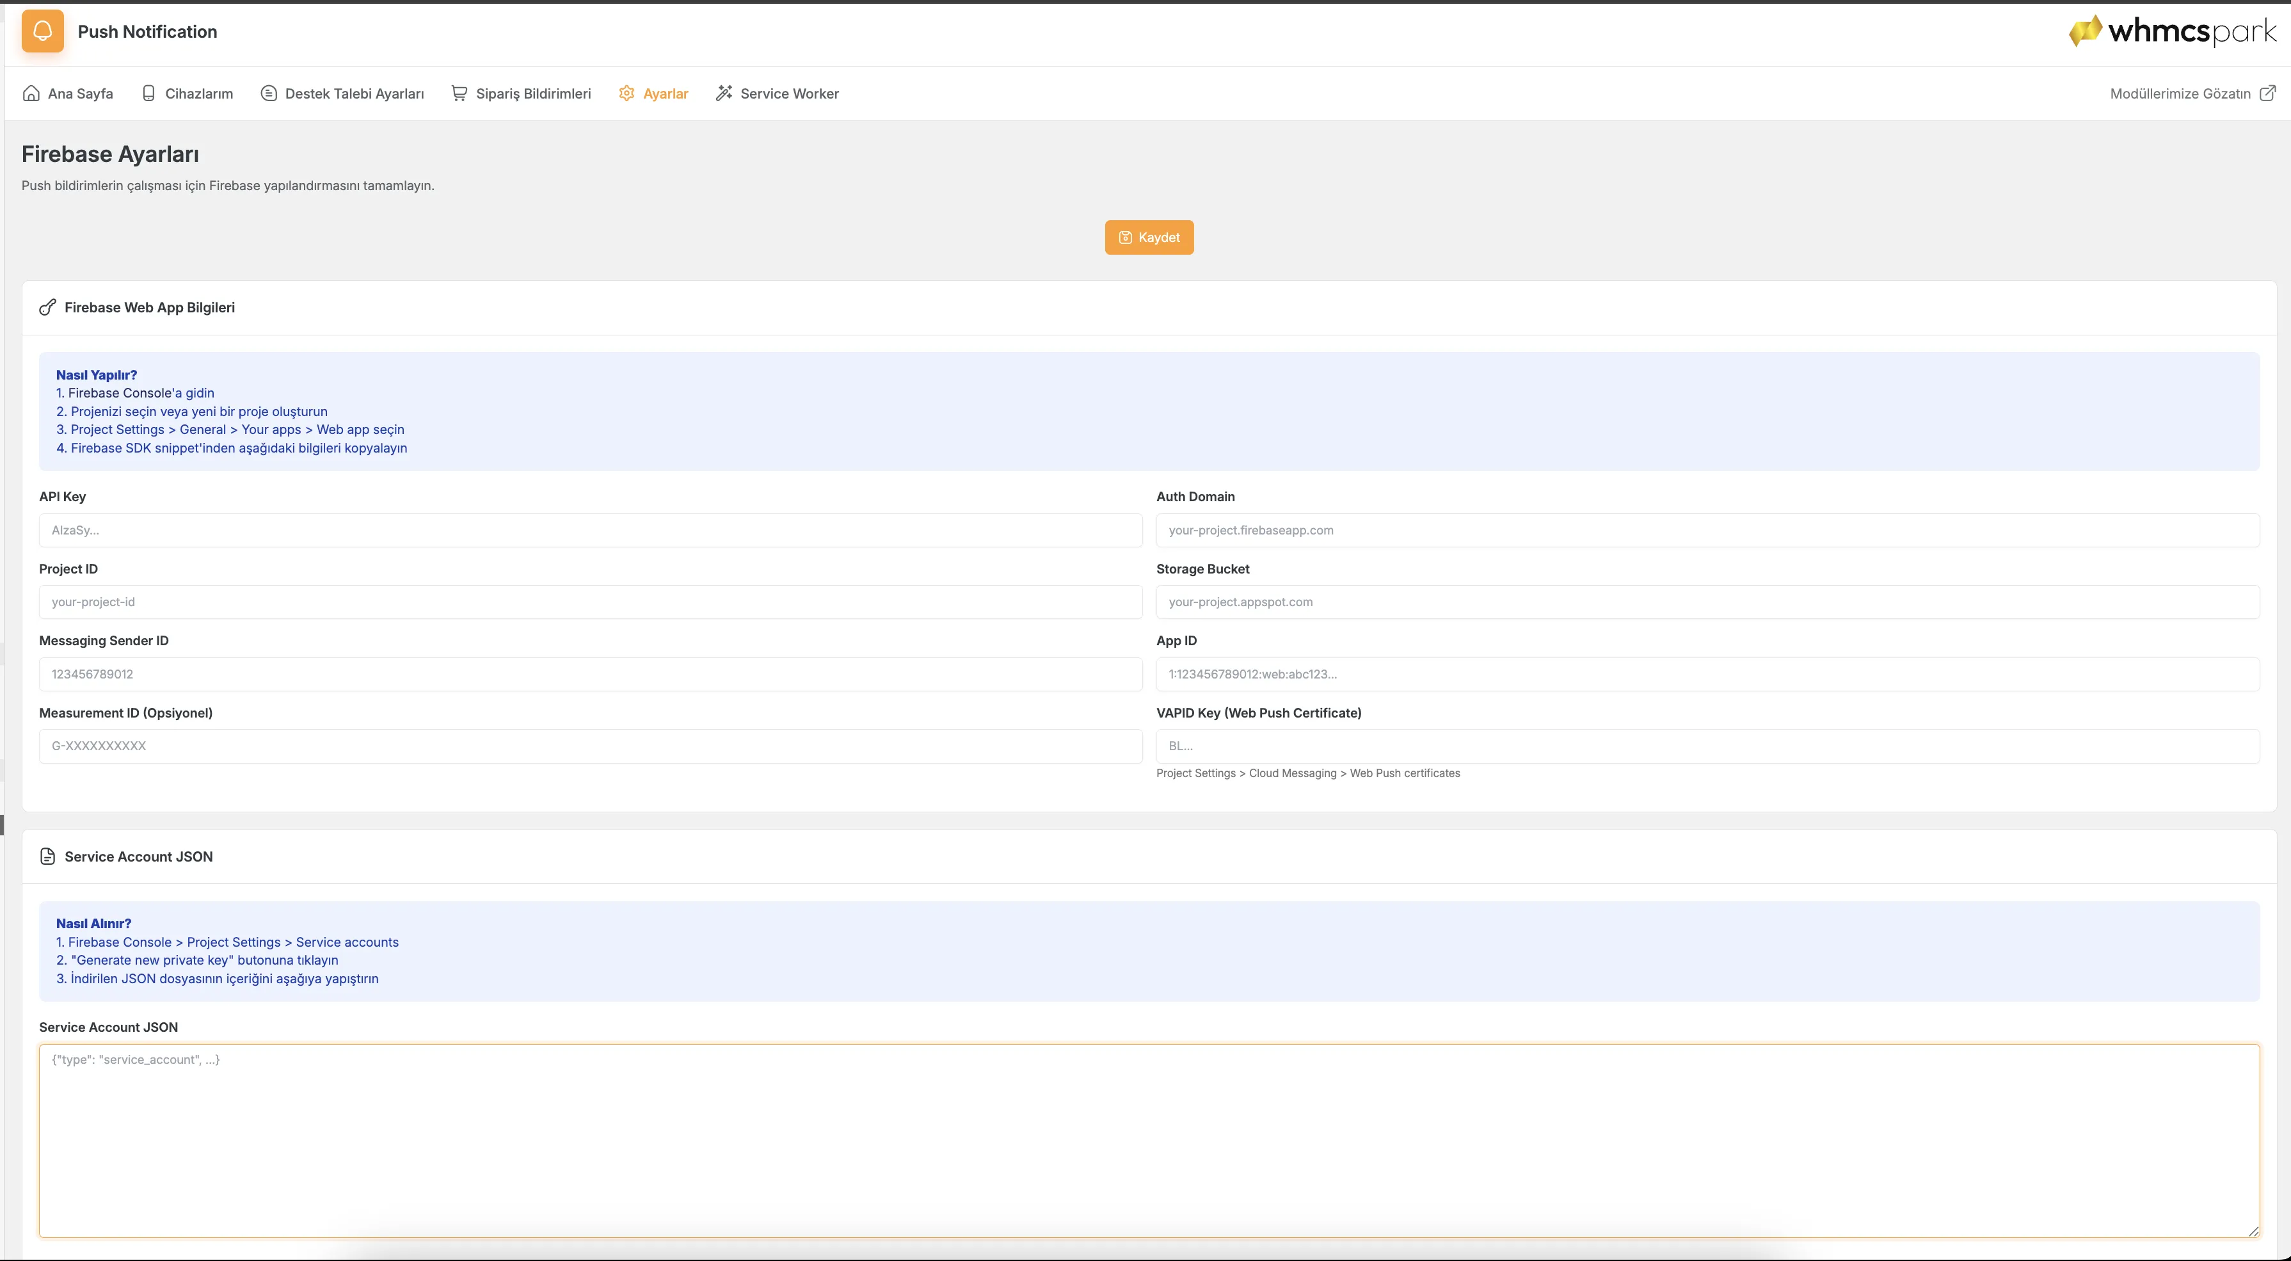Screen dimensions: 2291x1261
Task: Click the Nasıl Alınır? heading
Action: 93,923
